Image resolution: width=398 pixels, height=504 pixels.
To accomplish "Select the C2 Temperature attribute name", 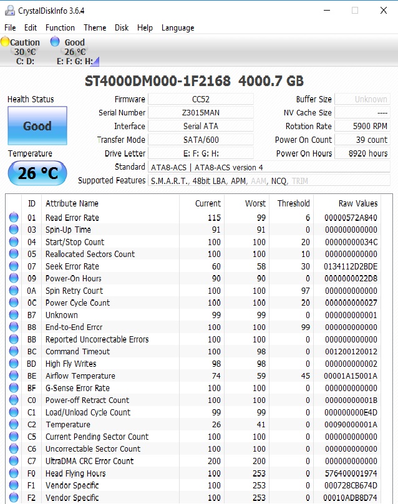I will tap(68, 424).
